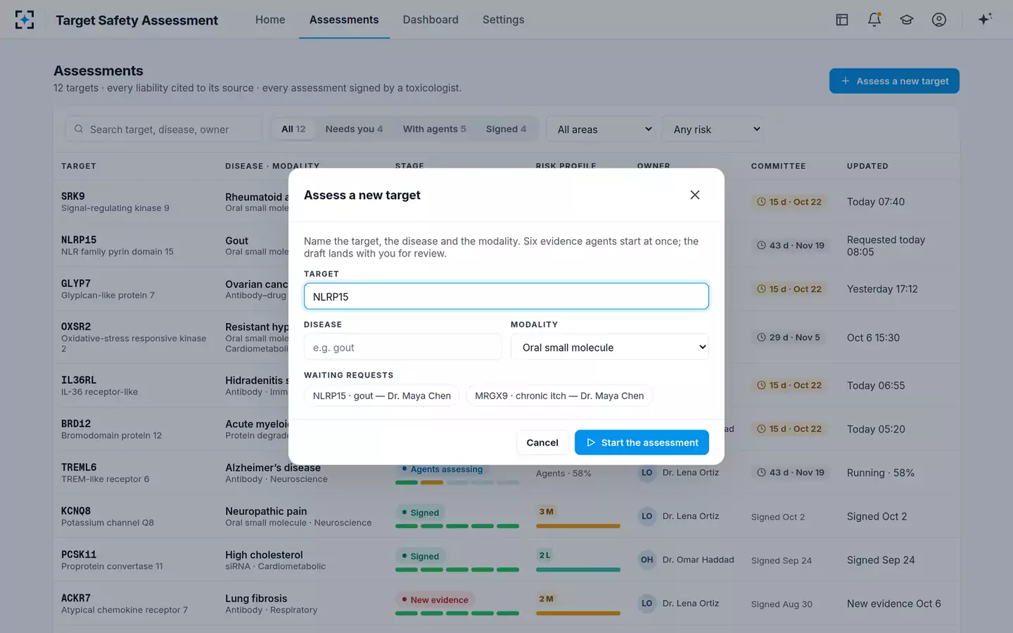Click the New evidence badge for ACKR7
Screen dimensions: 1013x633
tap(435, 600)
